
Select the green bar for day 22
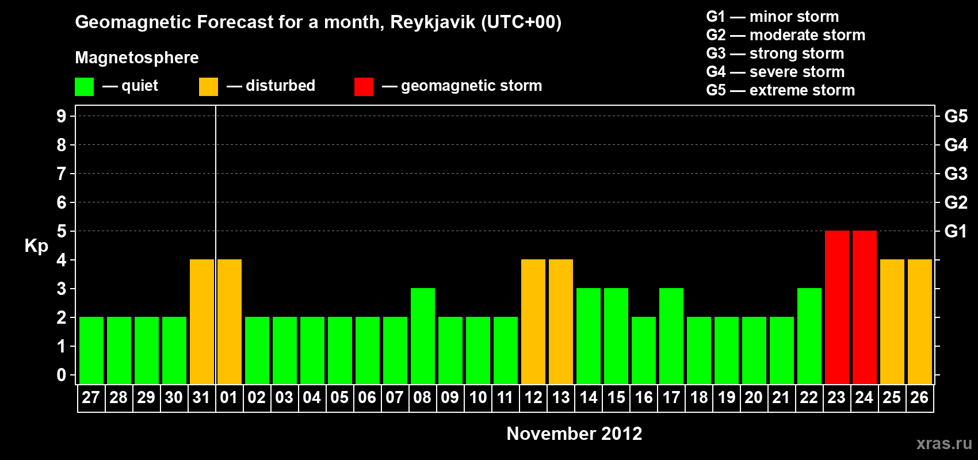809,336
